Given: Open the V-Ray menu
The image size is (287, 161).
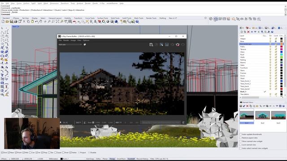Looking at the screenshot, I should point(102,3).
